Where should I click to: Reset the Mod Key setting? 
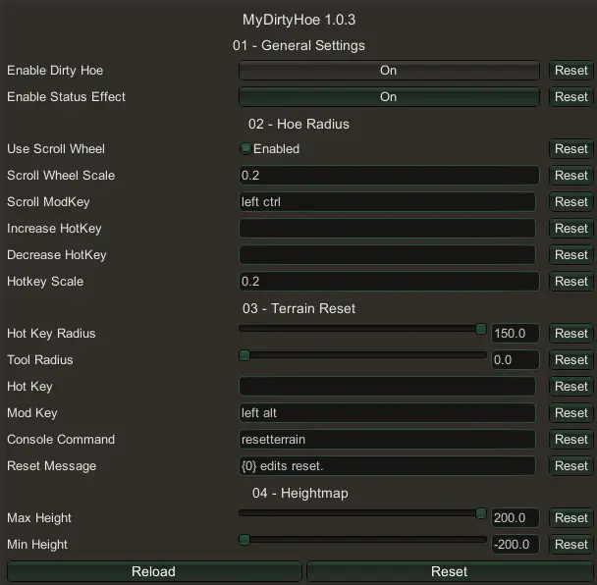pos(570,413)
